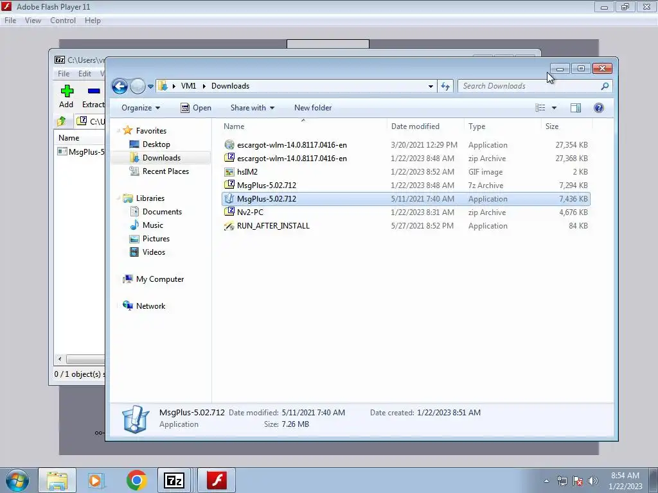Open the Pictures library
Viewport: 658px width, 493px height.
tap(156, 239)
